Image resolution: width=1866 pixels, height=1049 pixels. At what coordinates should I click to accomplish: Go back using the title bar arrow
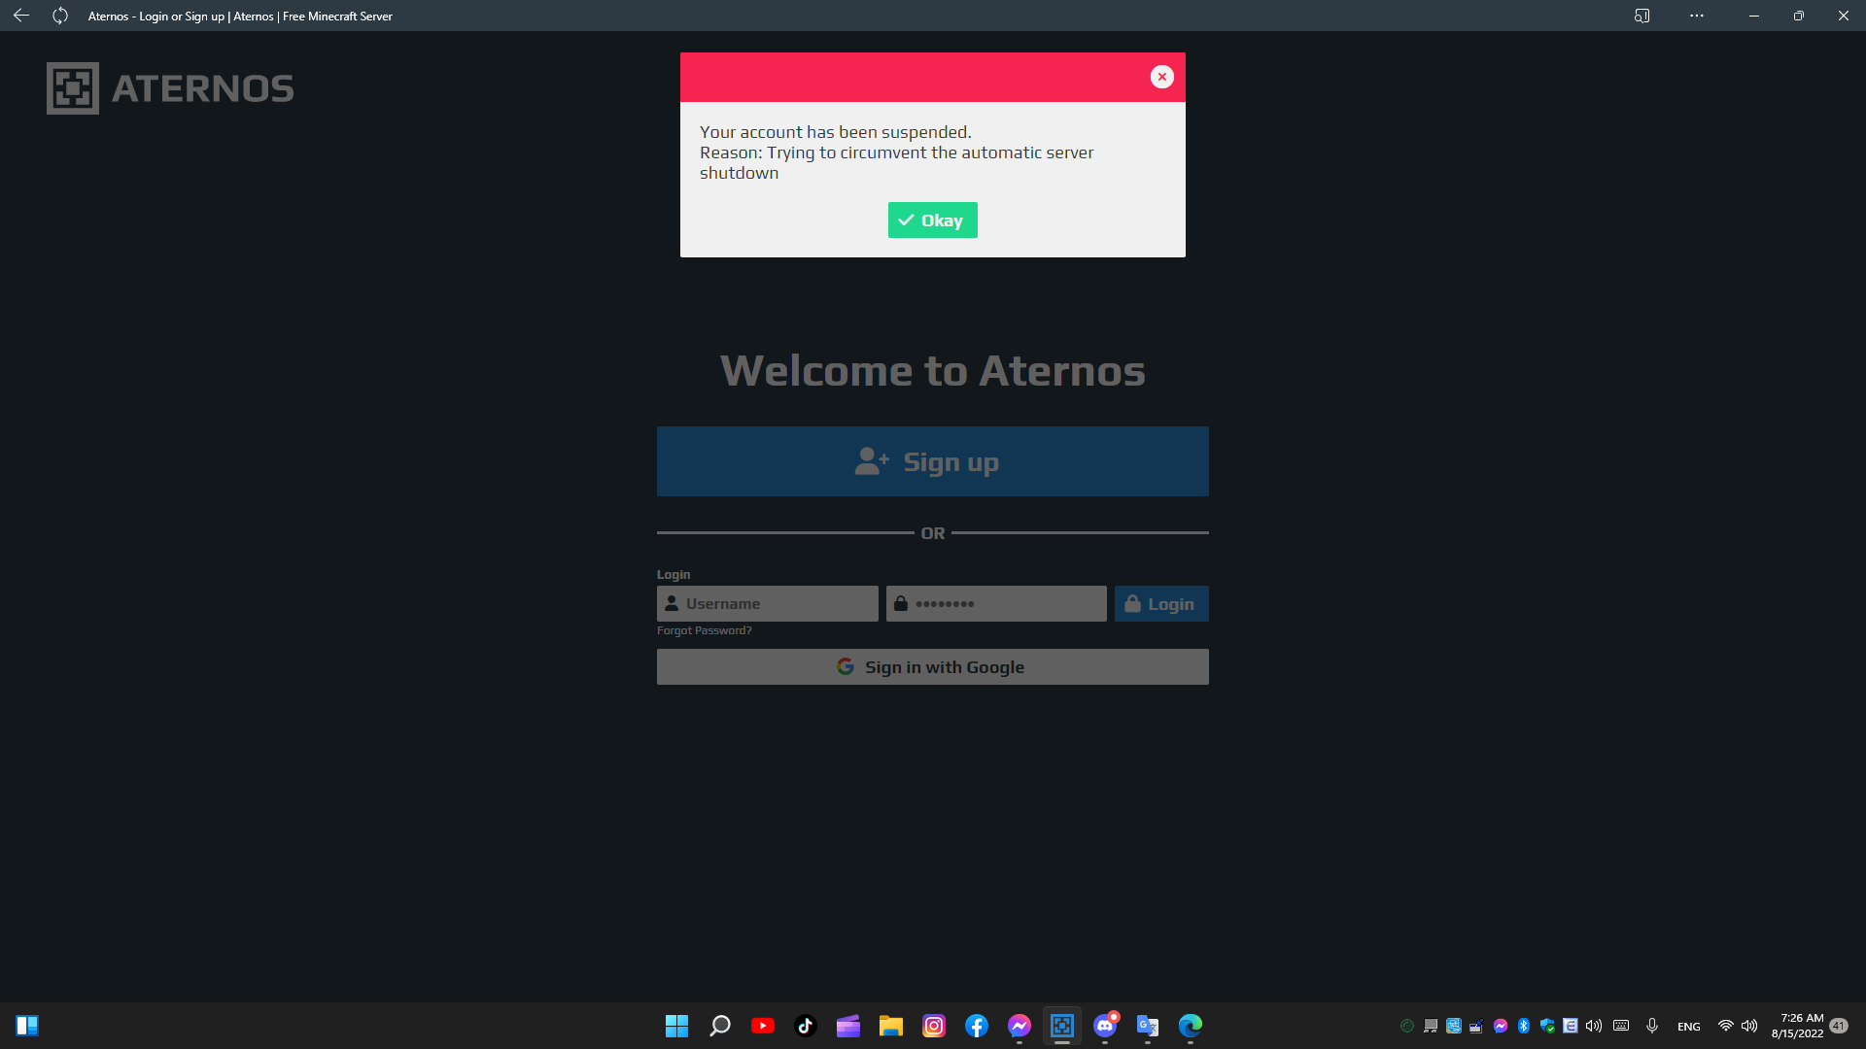(21, 16)
